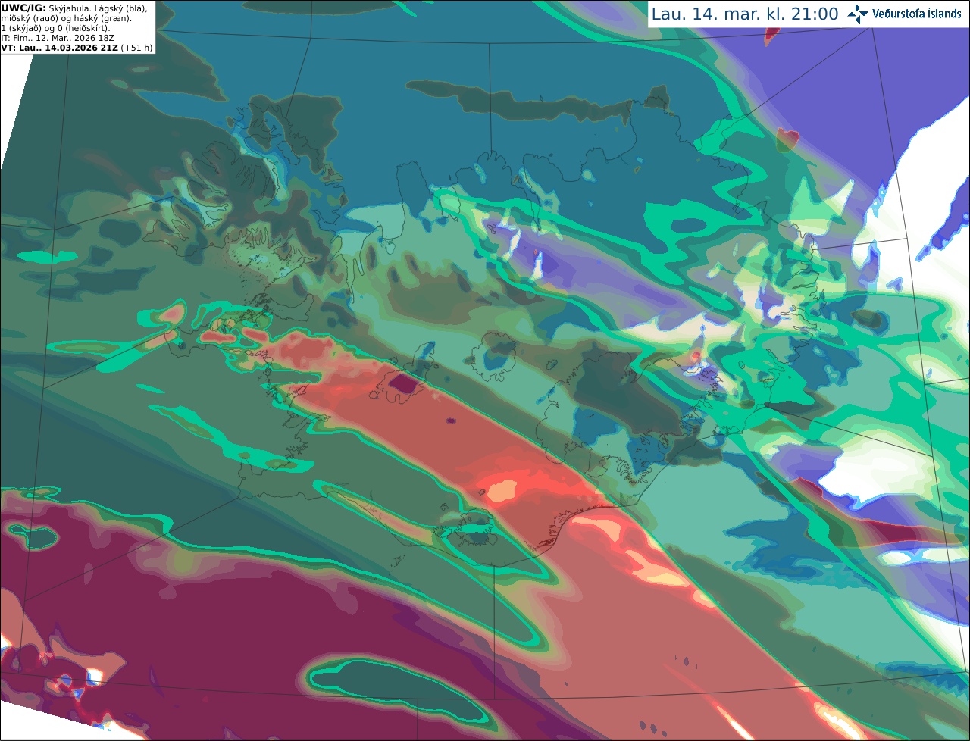Click the '1 (skýjað) og 0 (heiðskírt).' legend line
Screen dimensions: 970x741
tap(55, 28)
